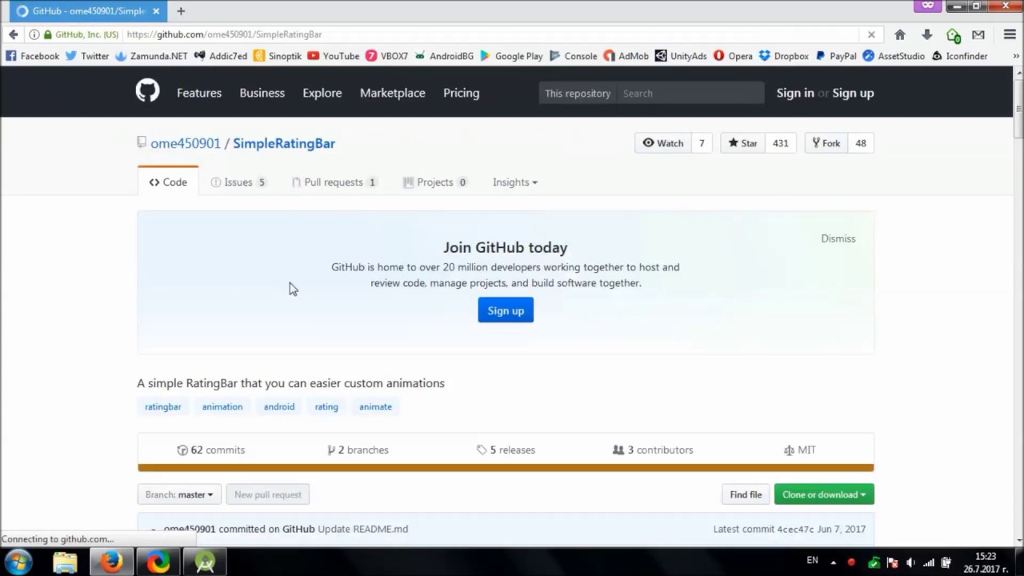Stop page loading with X icon
This screenshot has width=1024, height=576.
(871, 34)
